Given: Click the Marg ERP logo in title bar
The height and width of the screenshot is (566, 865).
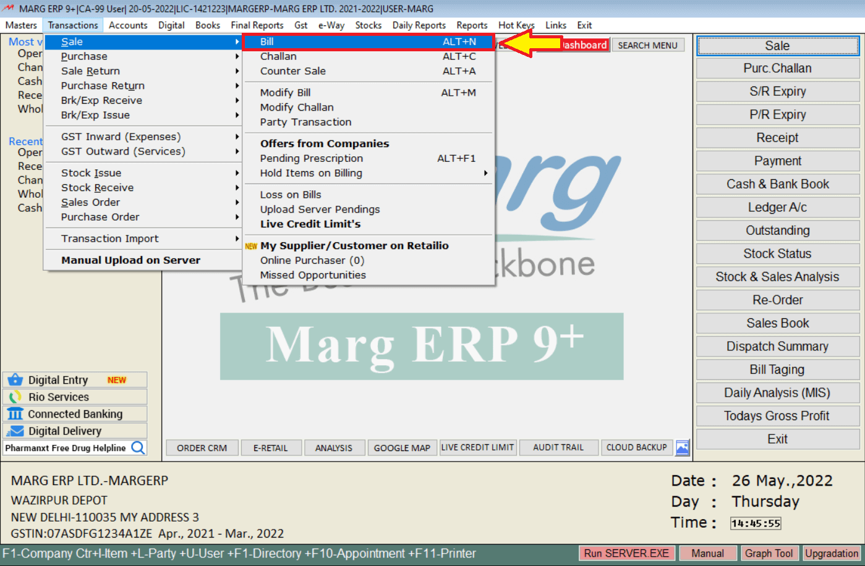Looking at the screenshot, I should (8, 8).
